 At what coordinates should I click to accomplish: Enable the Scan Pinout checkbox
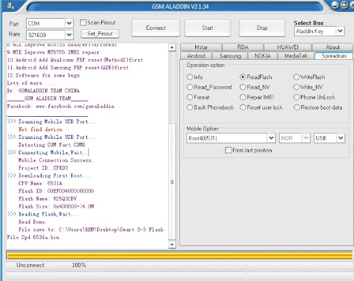tap(84, 23)
